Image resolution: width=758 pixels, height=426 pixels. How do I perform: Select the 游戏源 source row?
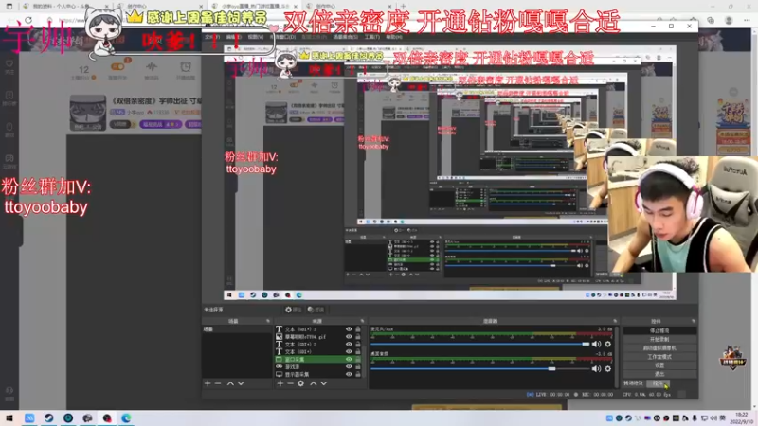tap(319, 366)
